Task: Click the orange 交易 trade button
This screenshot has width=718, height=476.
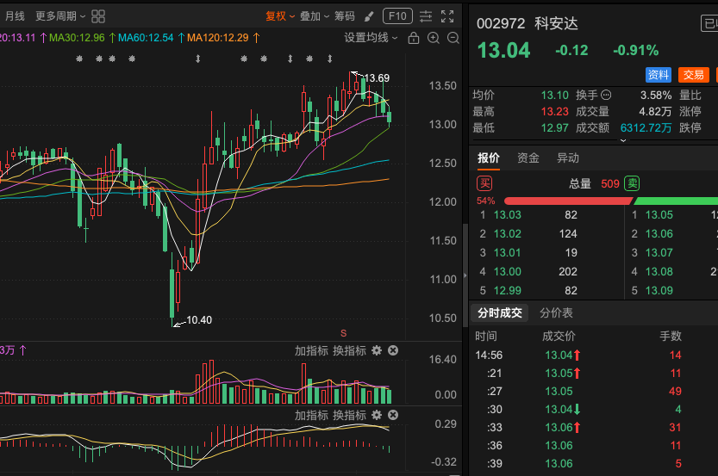Action: tap(693, 75)
